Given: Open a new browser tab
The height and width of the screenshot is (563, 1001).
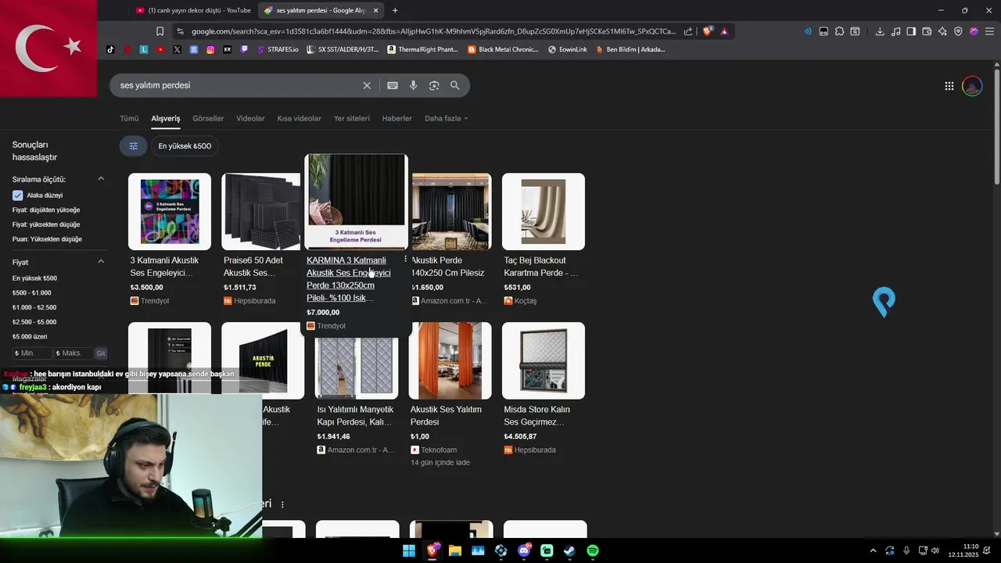Looking at the screenshot, I should point(395,10).
